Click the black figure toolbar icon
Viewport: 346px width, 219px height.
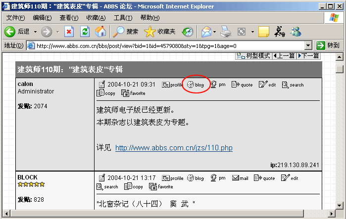coord(279,32)
